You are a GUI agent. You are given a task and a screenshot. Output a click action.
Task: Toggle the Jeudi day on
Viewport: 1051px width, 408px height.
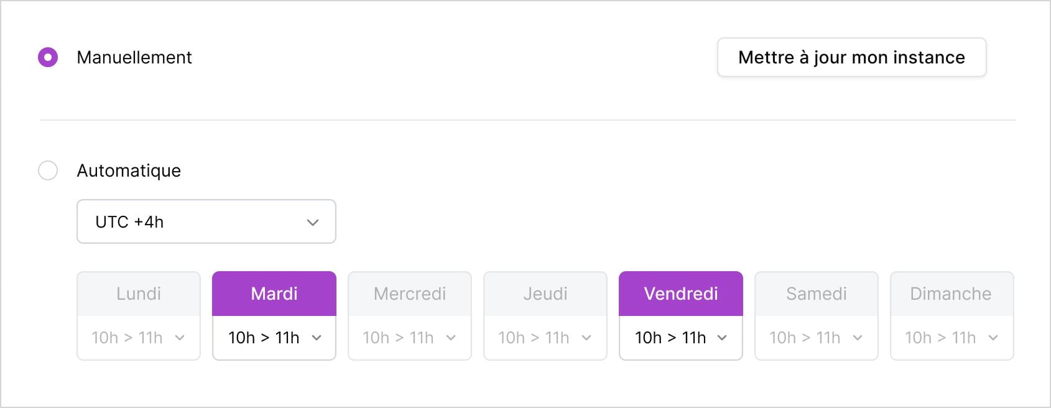(x=545, y=294)
